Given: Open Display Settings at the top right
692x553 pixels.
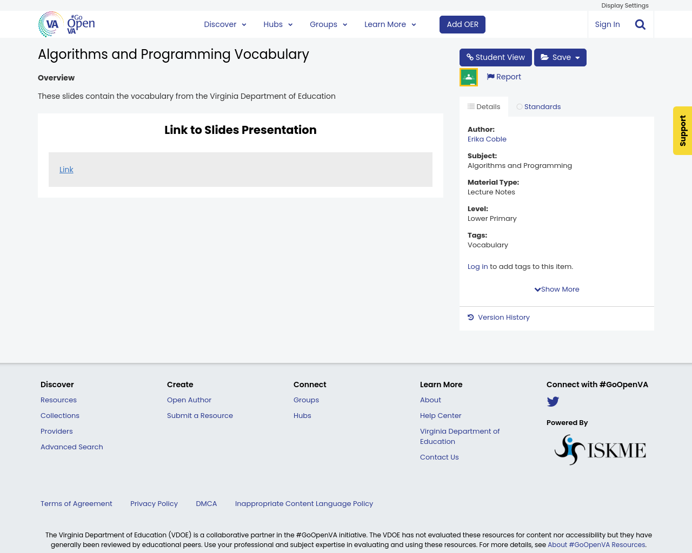Looking at the screenshot, I should (624, 5).
